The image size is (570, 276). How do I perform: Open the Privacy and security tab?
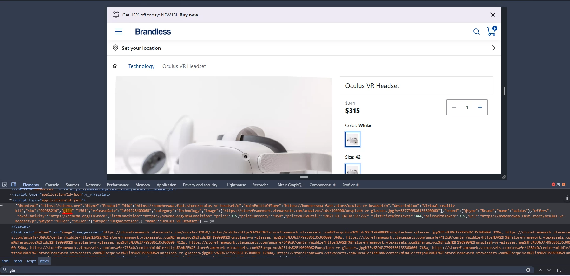coord(200,185)
